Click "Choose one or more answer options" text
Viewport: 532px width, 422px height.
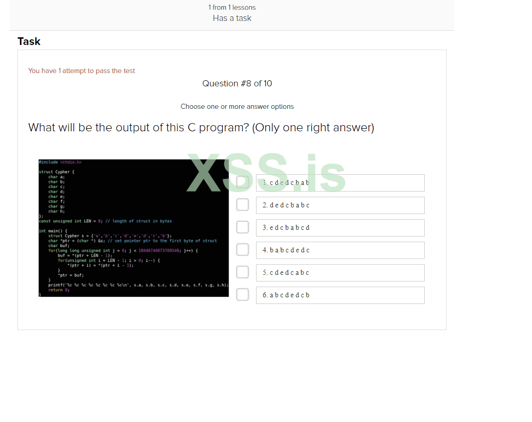coord(237,106)
